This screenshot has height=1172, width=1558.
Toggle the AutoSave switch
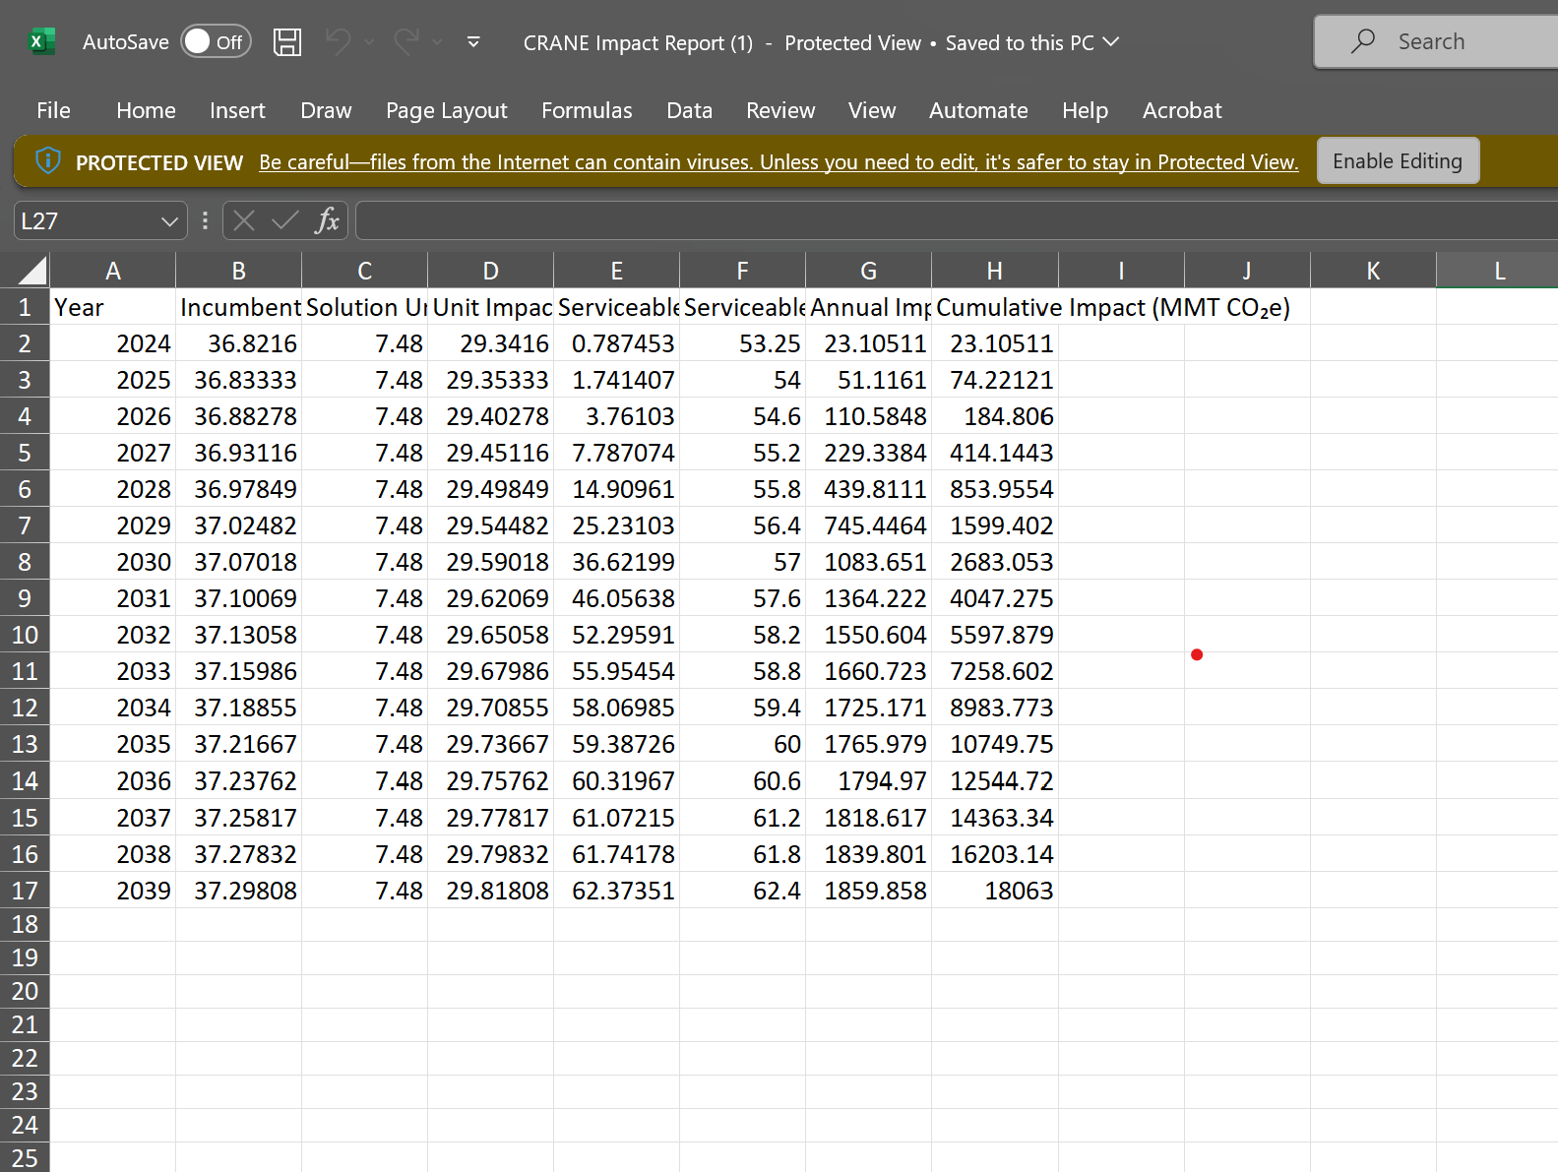click(x=216, y=41)
